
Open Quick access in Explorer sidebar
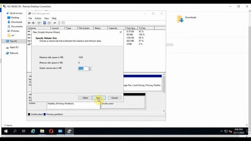(x=15, y=13)
